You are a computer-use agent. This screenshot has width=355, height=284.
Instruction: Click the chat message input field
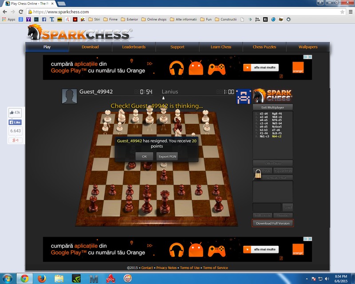coord(267,207)
